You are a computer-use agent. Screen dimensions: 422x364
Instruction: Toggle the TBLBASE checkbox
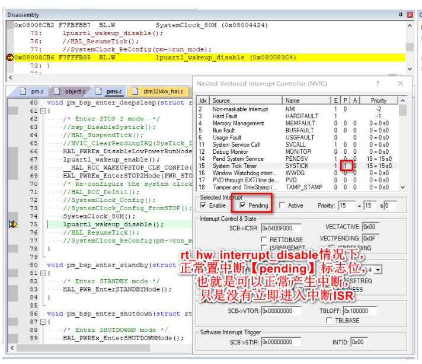click(328, 320)
